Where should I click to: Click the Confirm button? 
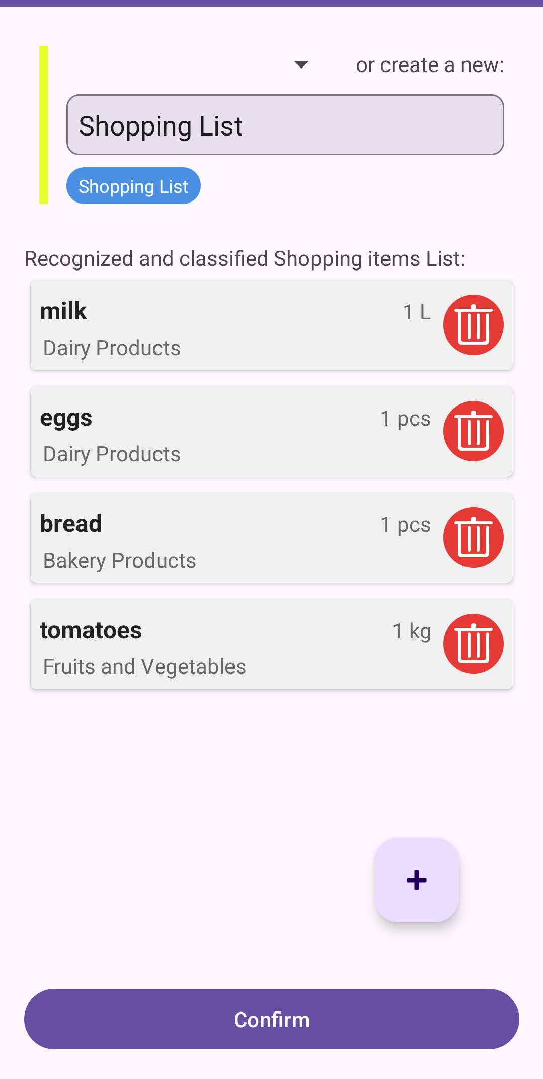point(272,1019)
